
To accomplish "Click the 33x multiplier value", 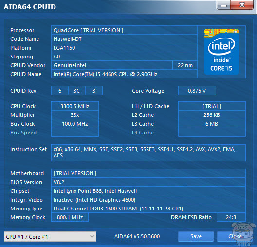I will tap(75, 115).
